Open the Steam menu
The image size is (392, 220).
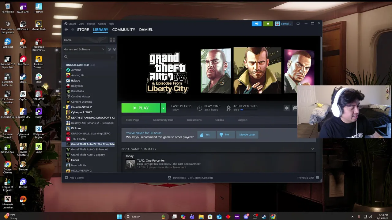tap(72, 24)
